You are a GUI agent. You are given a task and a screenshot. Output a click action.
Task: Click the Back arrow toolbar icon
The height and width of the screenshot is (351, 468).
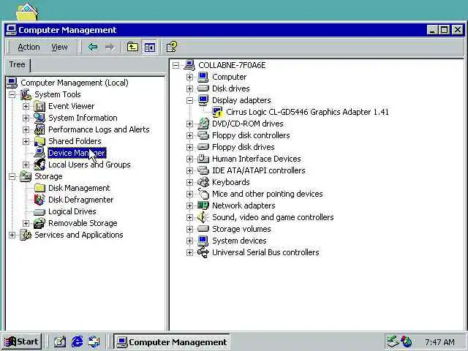[x=93, y=47]
